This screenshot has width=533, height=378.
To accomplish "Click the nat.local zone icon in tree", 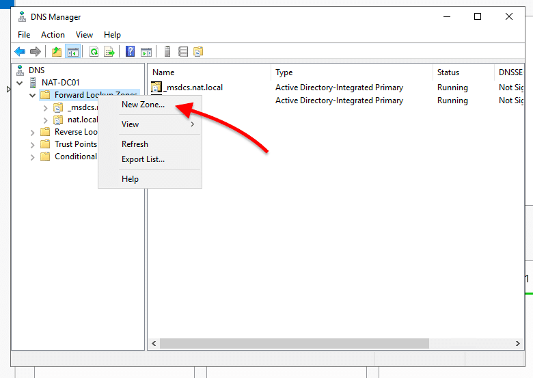I will (58, 120).
